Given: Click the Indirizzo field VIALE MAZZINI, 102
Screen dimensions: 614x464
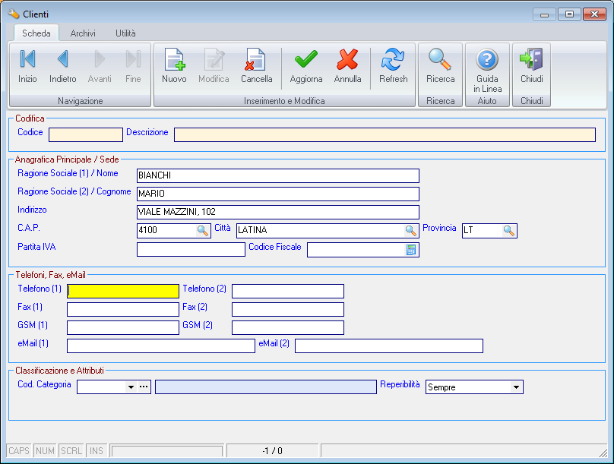Looking at the screenshot, I should (278, 212).
